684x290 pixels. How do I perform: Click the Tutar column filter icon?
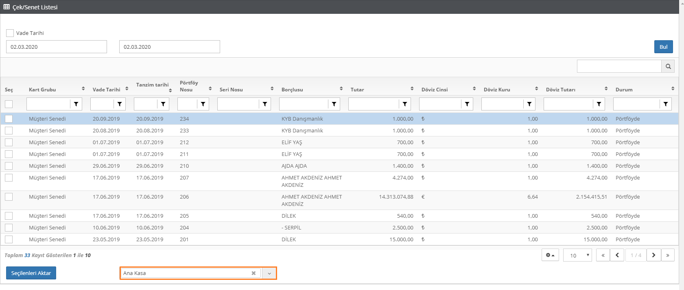click(404, 104)
